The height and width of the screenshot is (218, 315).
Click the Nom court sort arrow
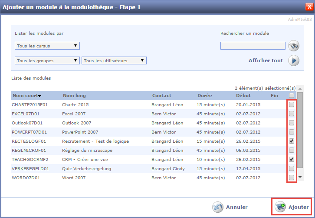click(39, 96)
